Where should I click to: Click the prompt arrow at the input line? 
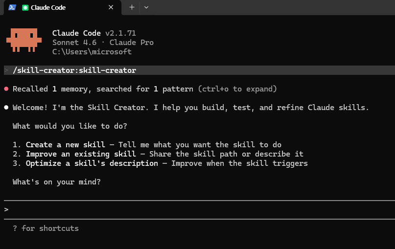(x=6, y=209)
